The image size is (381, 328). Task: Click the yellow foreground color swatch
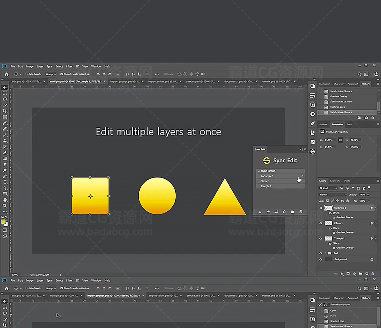[x=3, y=222]
